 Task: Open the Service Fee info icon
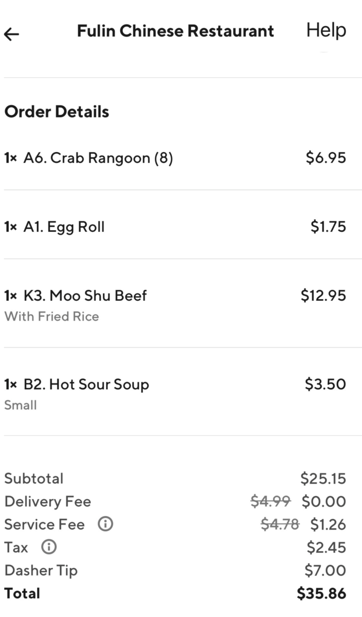[x=105, y=524]
